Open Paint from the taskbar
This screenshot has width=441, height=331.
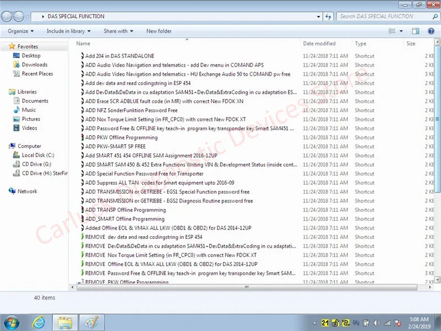[x=92, y=323]
